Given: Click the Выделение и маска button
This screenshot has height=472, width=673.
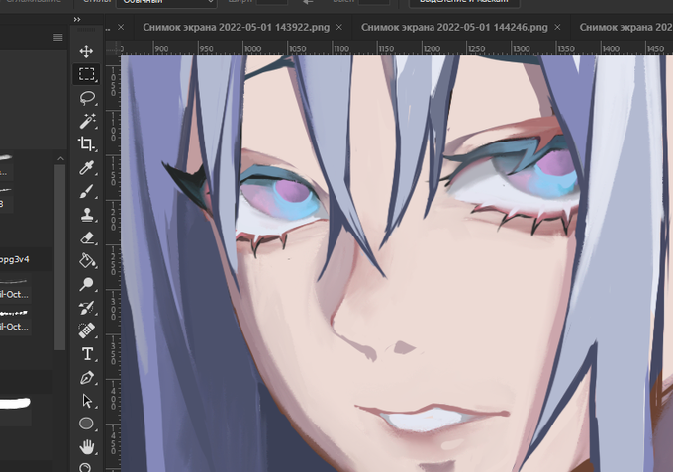Looking at the screenshot, I should (464, 2).
